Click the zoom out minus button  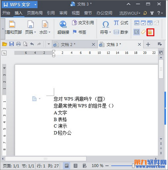(x=107, y=166)
